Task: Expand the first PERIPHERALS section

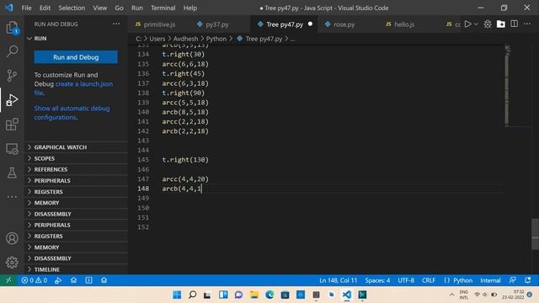Action: 76,180
